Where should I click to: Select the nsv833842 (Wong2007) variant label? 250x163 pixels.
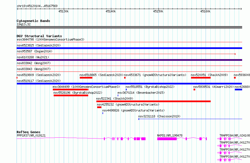tap(34, 63)
